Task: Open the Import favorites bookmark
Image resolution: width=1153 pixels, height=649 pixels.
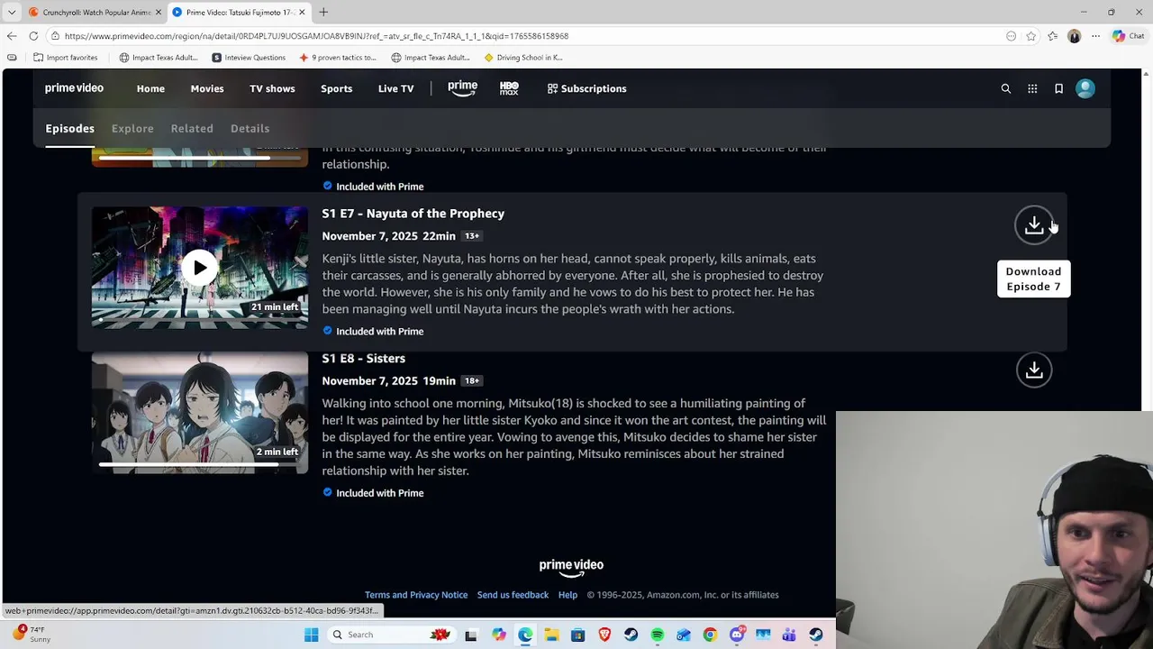Action: [65, 58]
